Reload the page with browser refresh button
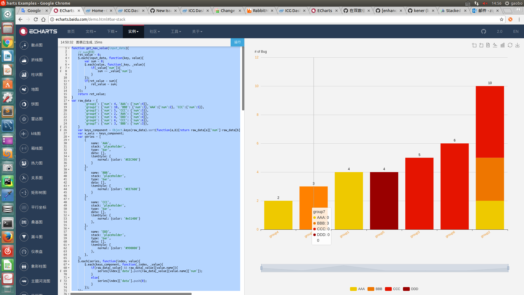Screen dimensions: 524x295 point(35,19)
